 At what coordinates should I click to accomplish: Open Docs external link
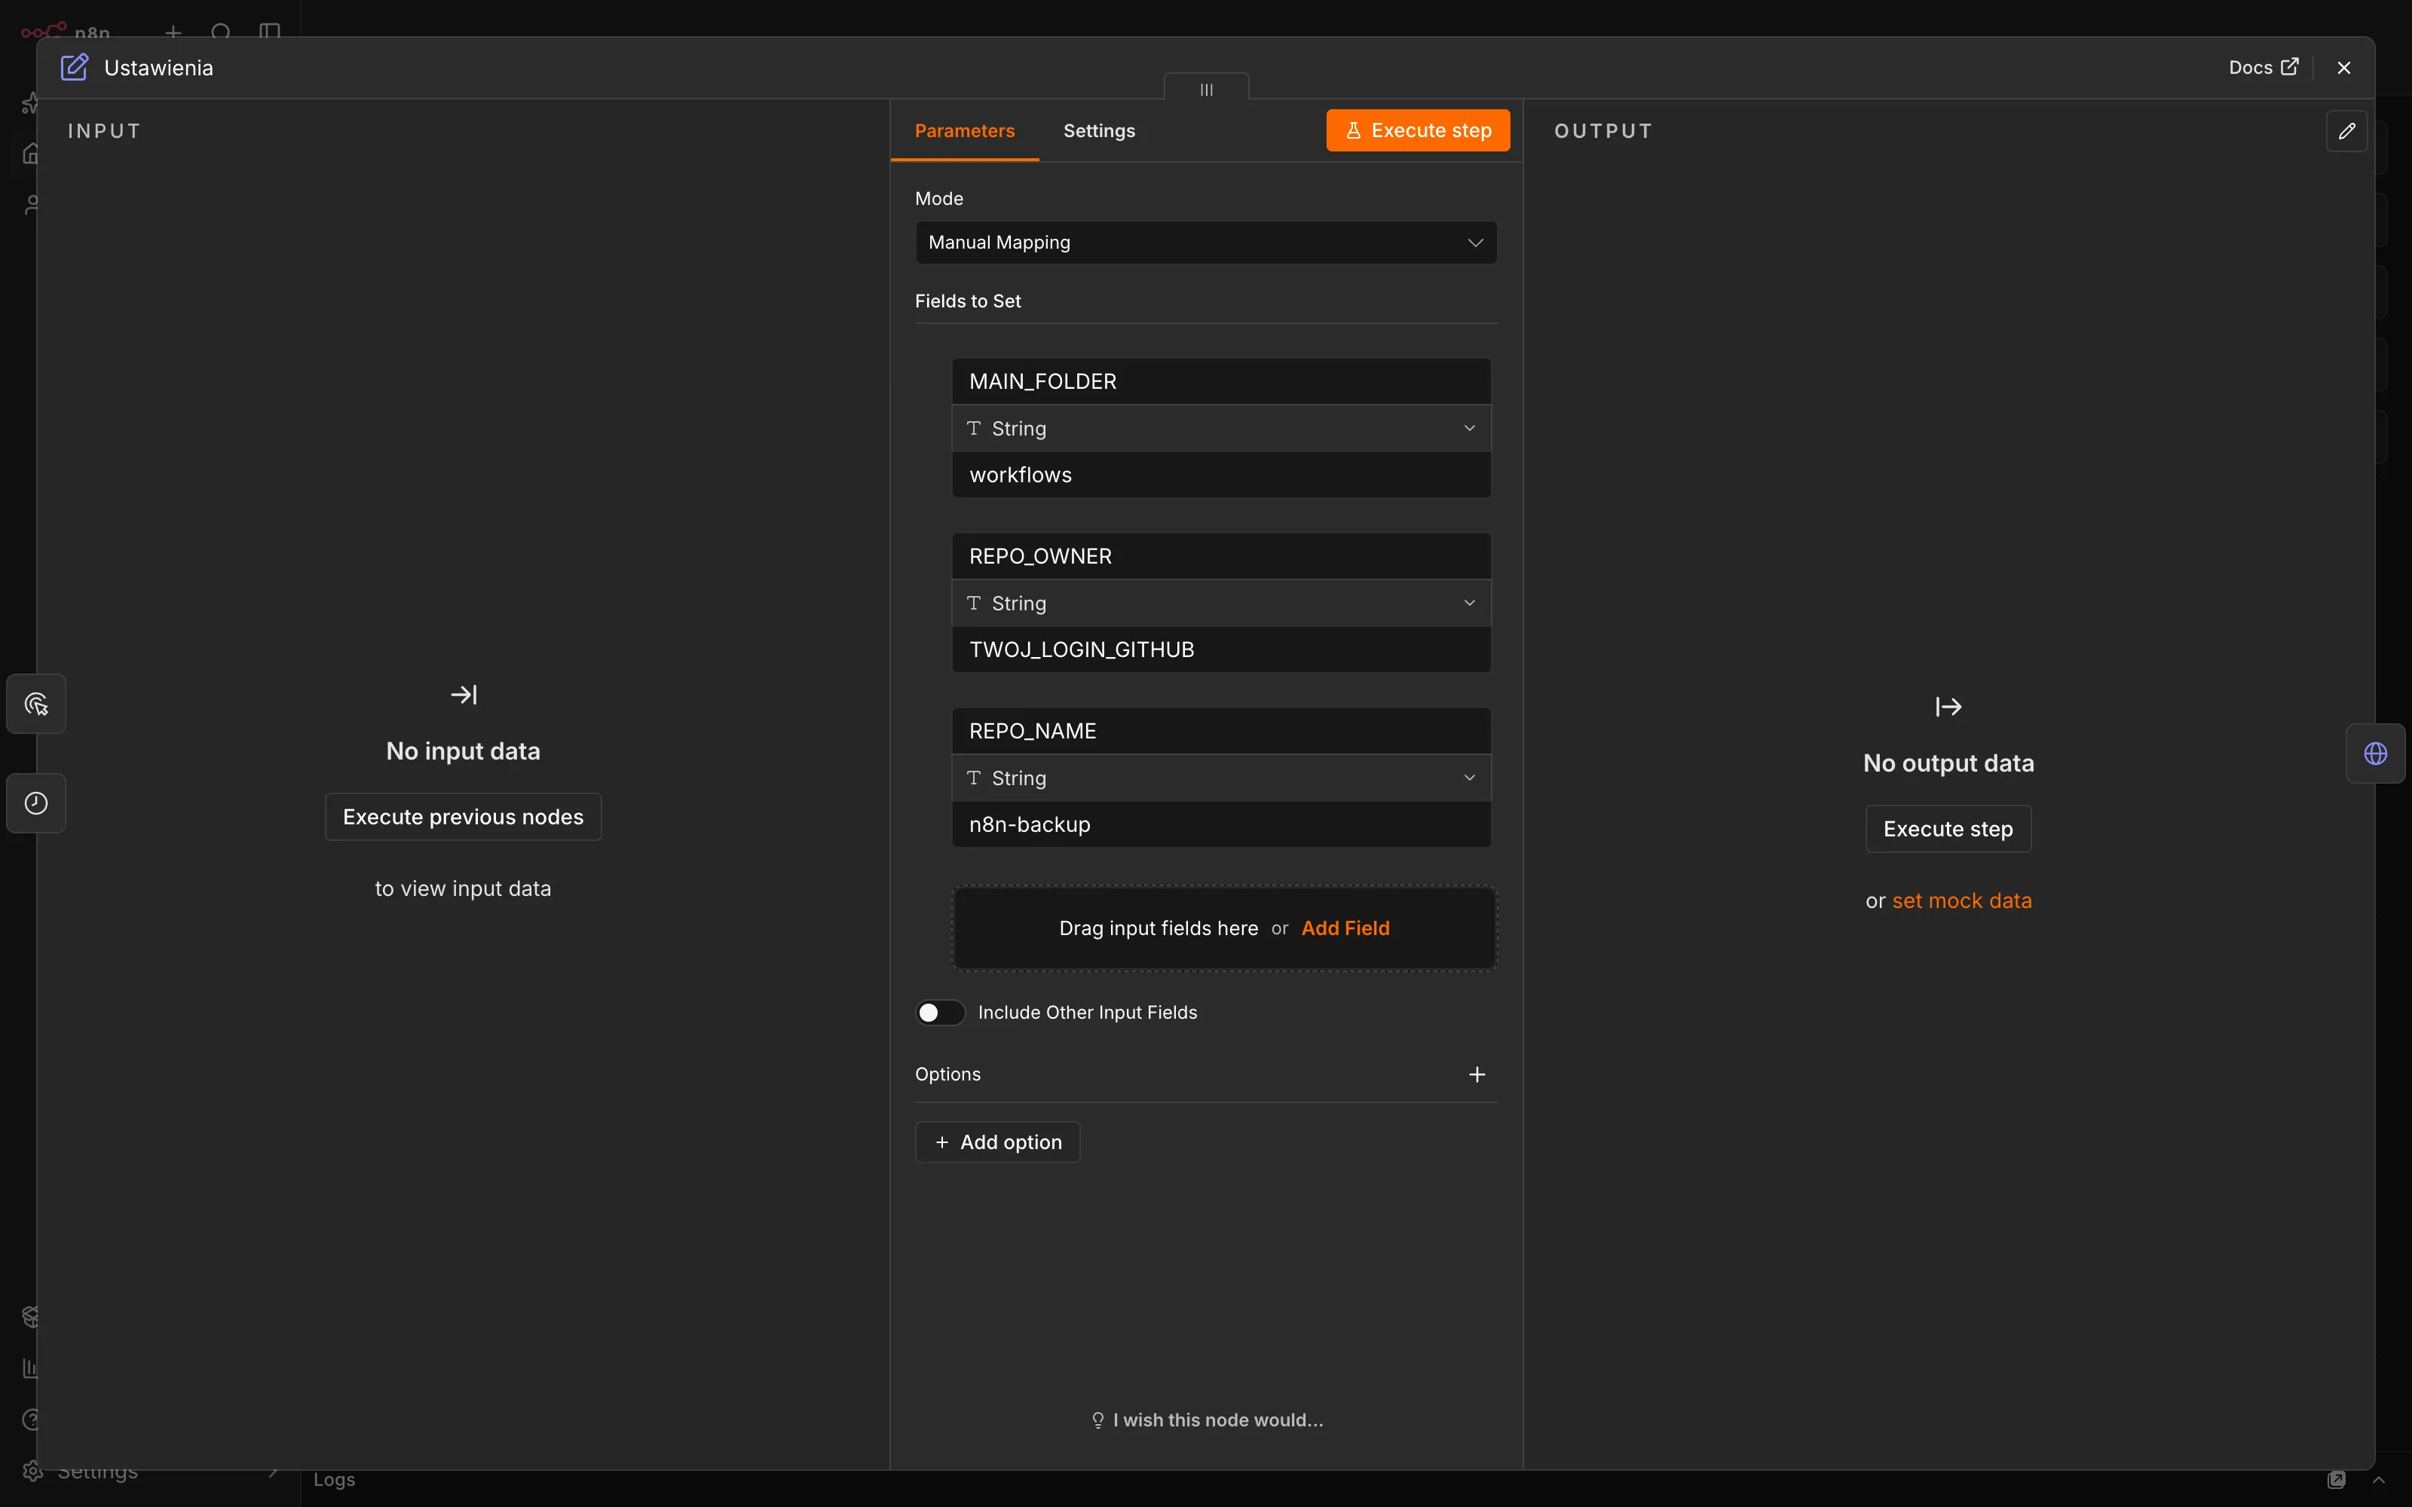2264,68
